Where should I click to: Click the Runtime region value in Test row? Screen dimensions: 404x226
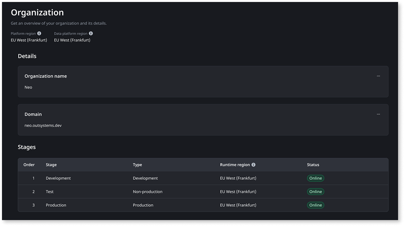238,192
